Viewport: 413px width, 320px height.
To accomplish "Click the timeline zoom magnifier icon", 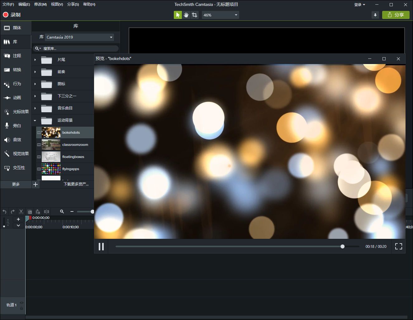I will pyautogui.click(x=62, y=211).
